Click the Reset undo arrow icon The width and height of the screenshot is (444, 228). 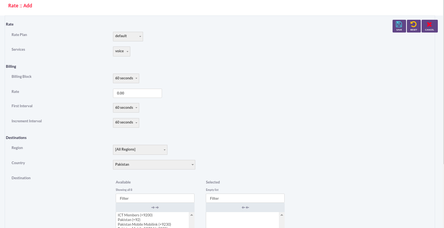point(413,24)
